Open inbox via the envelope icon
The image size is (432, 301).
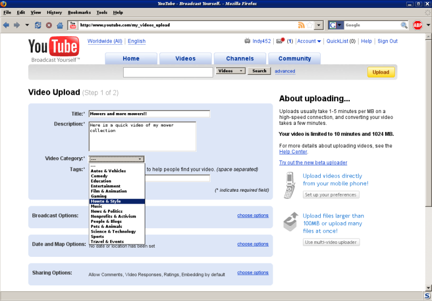click(279, 41)
